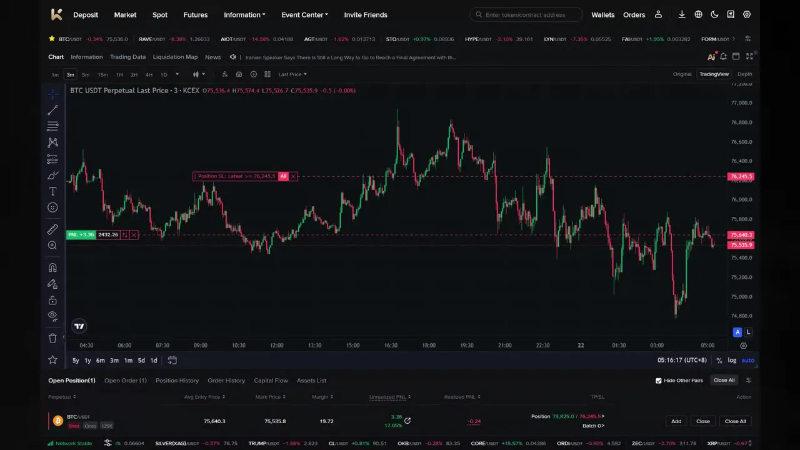Activate the zoom in tool

click(x=53, y=246)
